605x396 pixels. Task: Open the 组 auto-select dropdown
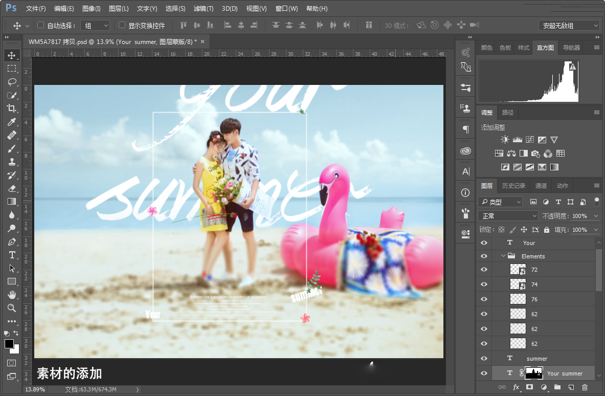(95, 26)
